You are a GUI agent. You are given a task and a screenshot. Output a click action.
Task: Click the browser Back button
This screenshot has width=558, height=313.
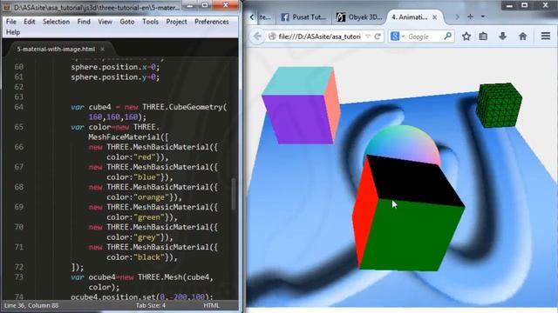click(x=257, y=37)
